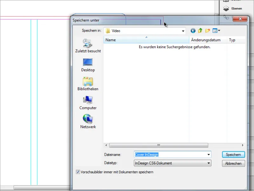Click the Abbrechen button

click(233, 163)
